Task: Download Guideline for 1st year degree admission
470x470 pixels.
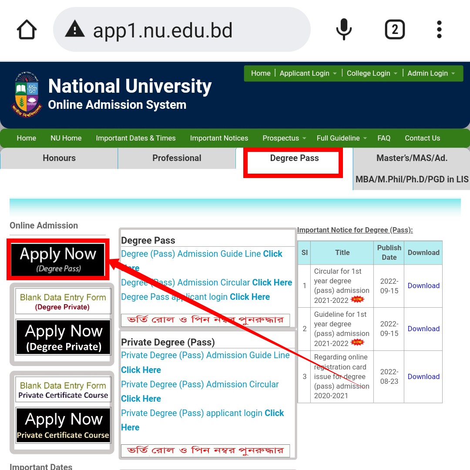Action: point(423,329)
